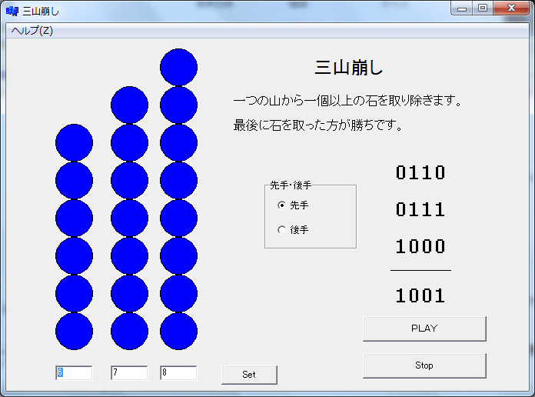Viewport: 535px width, 397px height.
Task: Click the 先手・後手 group label
Action: click(291, 185)
